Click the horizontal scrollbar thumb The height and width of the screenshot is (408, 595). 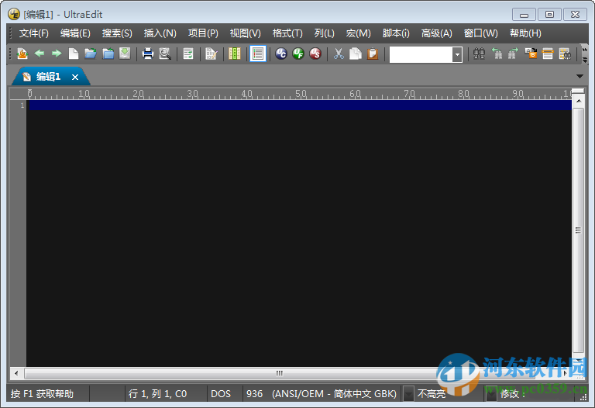tap(279, 373)
